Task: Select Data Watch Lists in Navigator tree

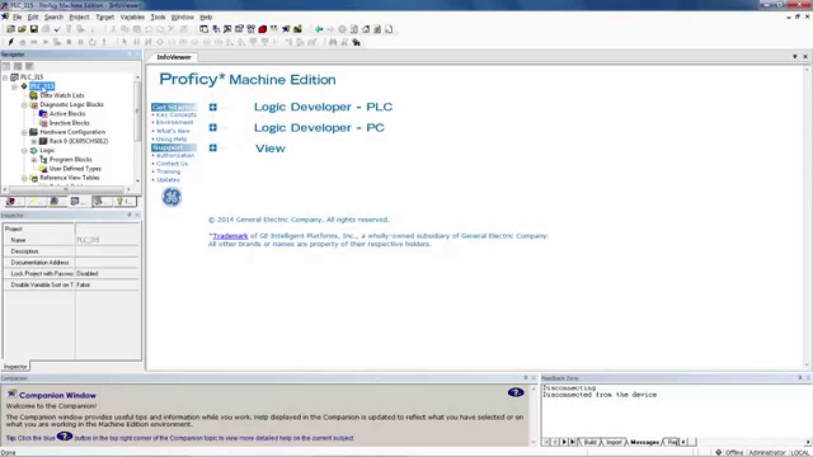Action: pos(62,95)
